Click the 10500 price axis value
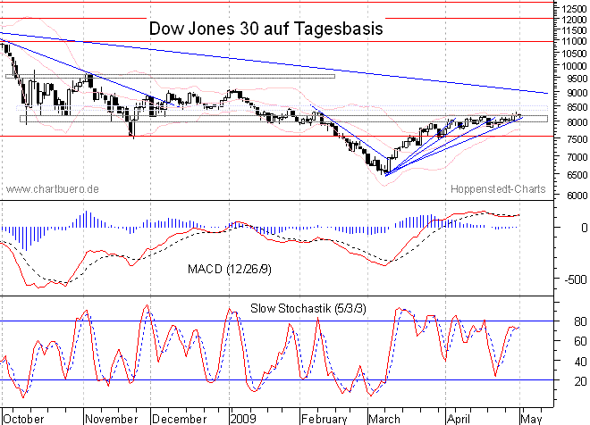 tap(574, 54)
